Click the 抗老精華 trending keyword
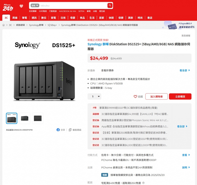 pyautogui.click(x=33, y=11)
